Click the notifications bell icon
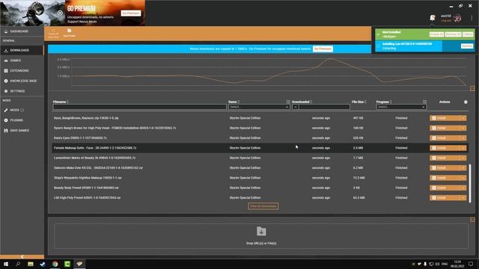Screen dimensions: 479x269 point(433,18)
